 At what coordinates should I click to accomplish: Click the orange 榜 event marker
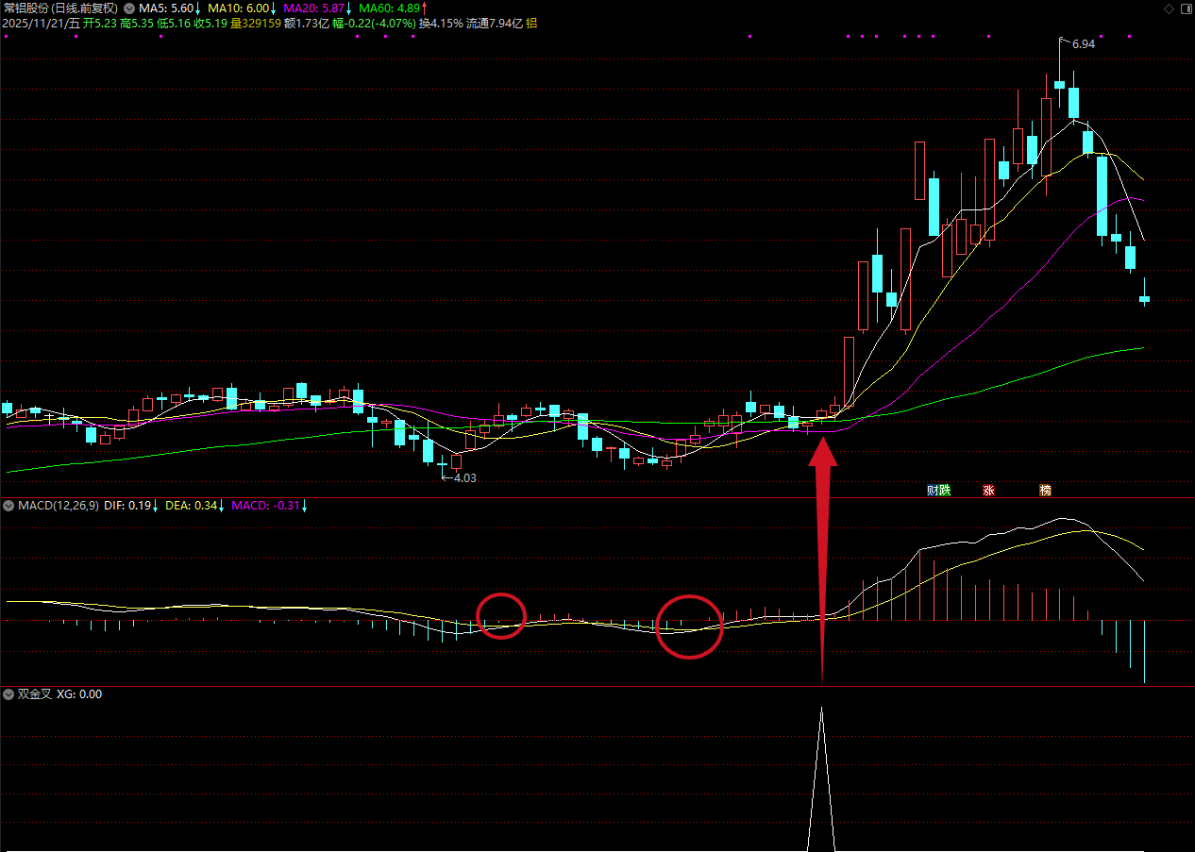pyautogui.click(x=1045, y=490)
